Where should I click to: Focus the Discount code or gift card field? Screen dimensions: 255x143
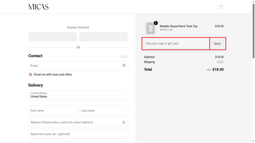pos(176,43)
